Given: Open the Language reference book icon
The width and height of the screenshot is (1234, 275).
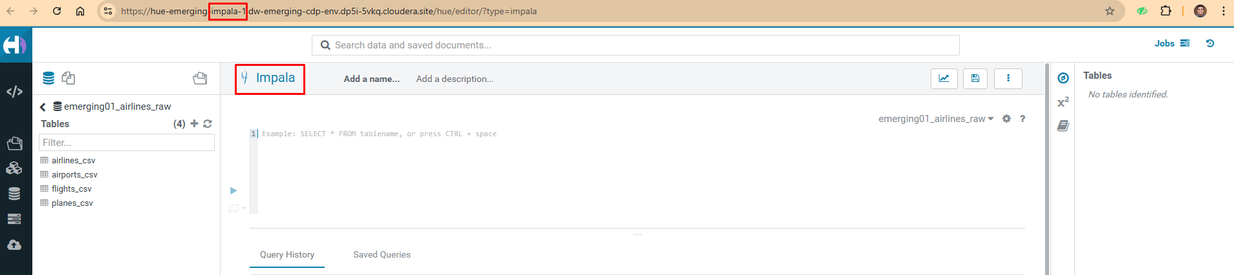Looking at the screenshot, I should coord(1063,126).
